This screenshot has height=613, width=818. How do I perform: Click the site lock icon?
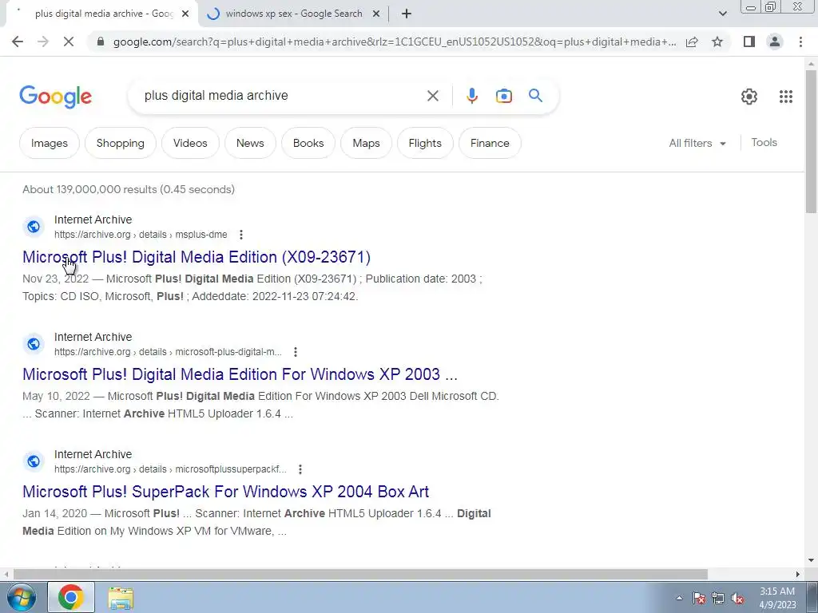pos(101,42)
